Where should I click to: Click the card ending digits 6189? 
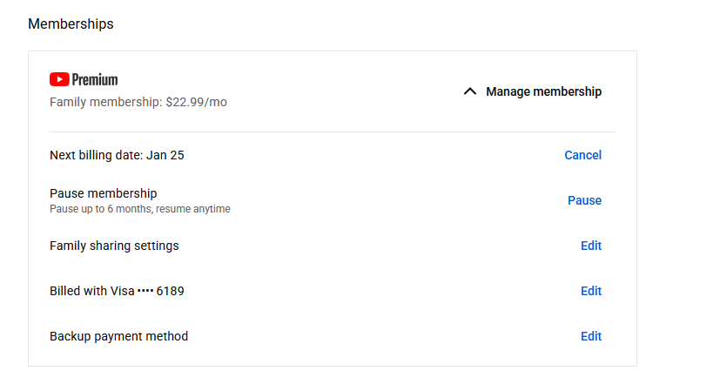(x=171, y=291)
